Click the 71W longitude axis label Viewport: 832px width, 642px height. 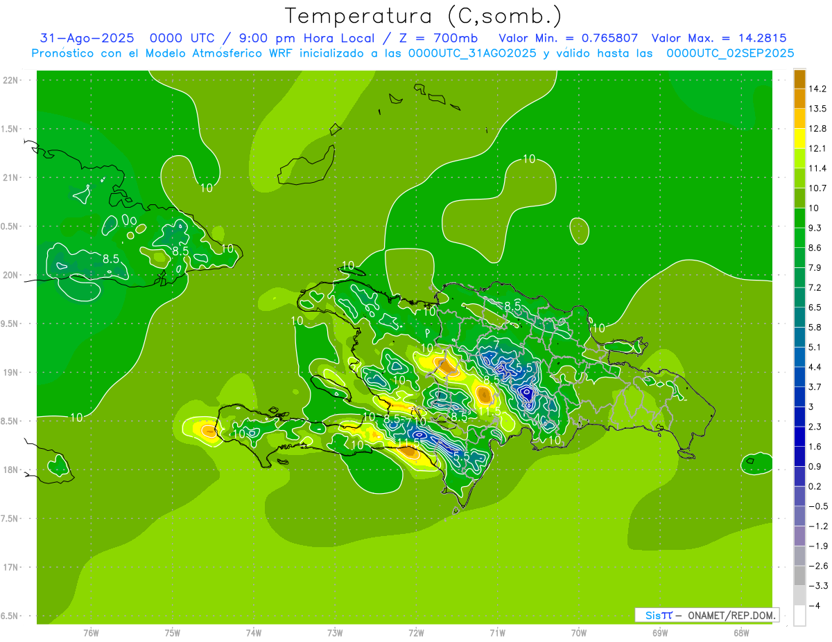[497, 633]
